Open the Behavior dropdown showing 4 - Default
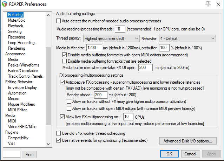The image size is (224, 161). point(187,38)
